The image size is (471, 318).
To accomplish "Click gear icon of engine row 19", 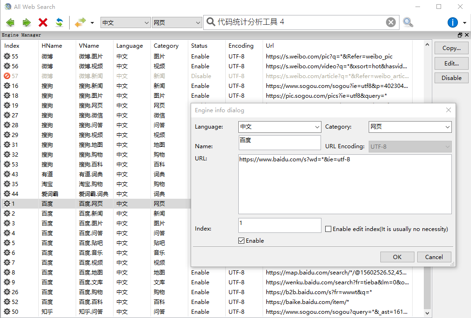I will click(7, 106).
